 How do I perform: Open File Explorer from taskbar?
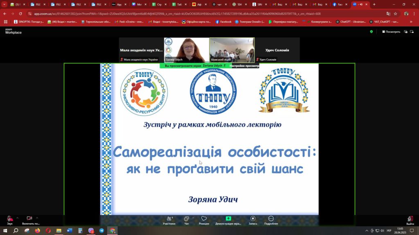[x=59, y=231]
